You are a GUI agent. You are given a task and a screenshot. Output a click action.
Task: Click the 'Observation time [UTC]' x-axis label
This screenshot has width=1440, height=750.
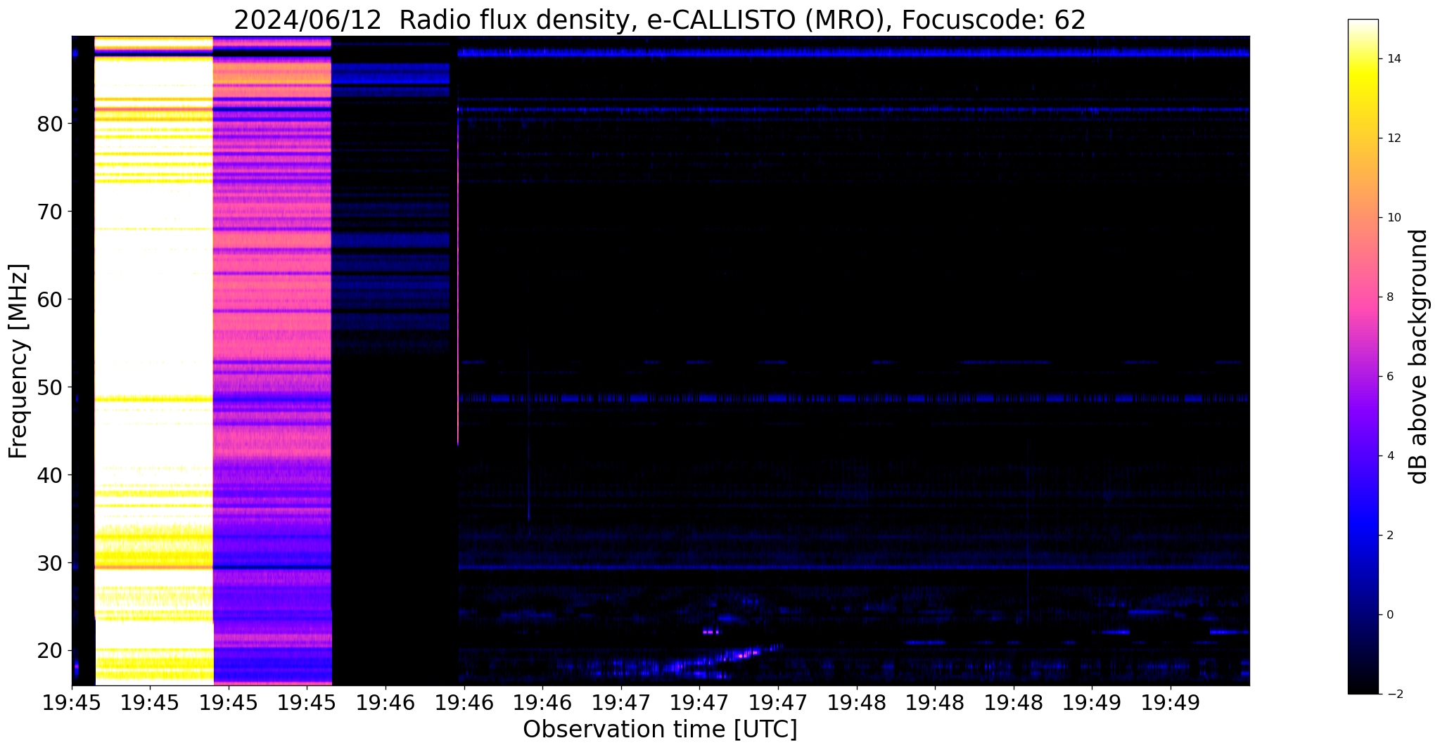pyautogui.click(x=660, y=729)
